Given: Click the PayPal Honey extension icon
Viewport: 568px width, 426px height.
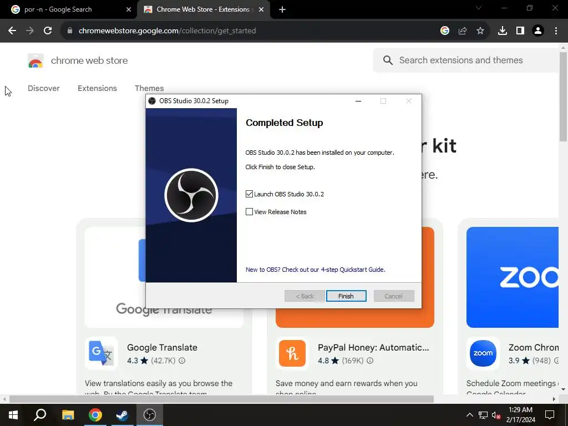Looking at the screenshot, I should (292, 353).
